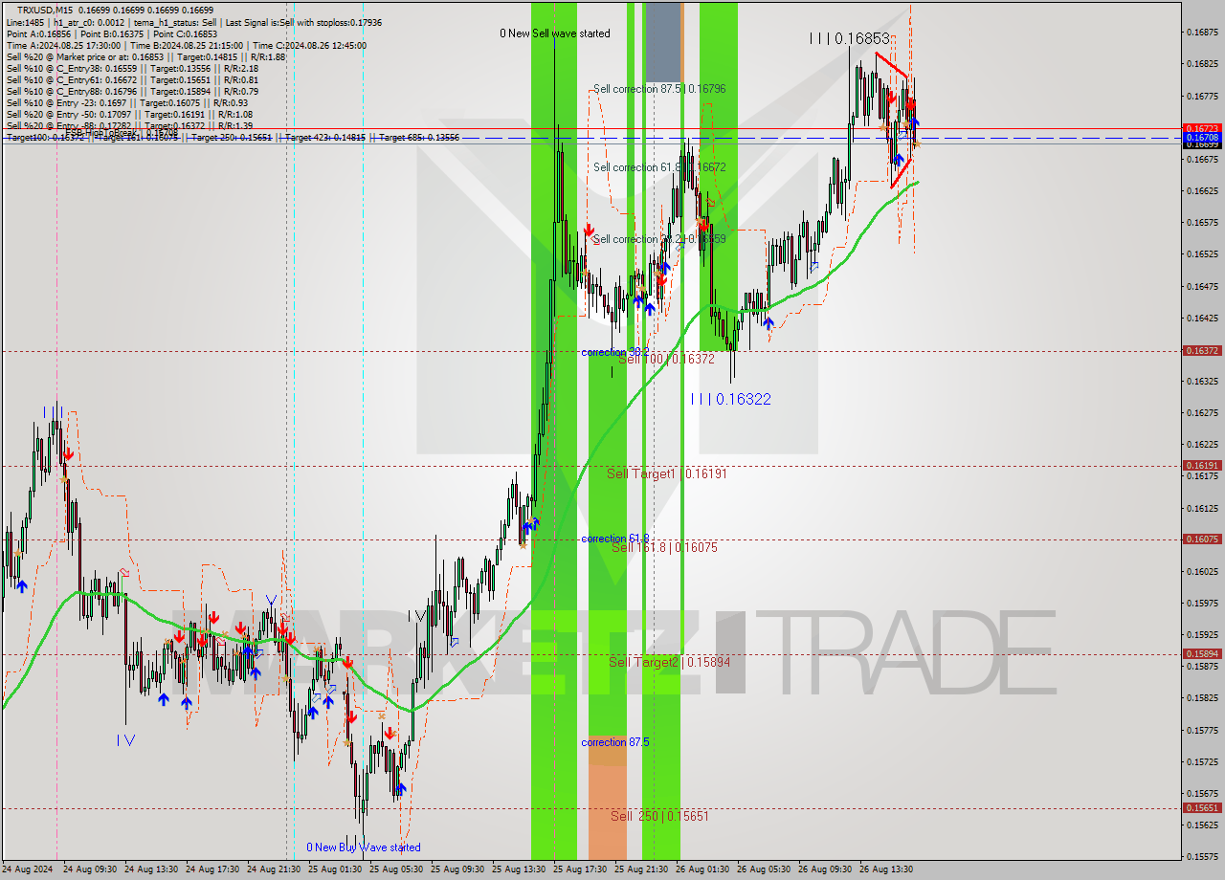Click the 'Target 423: 0.14815' text
Image resolution: width=1225 pixels, height=880 pixels.
pos(325,138)
